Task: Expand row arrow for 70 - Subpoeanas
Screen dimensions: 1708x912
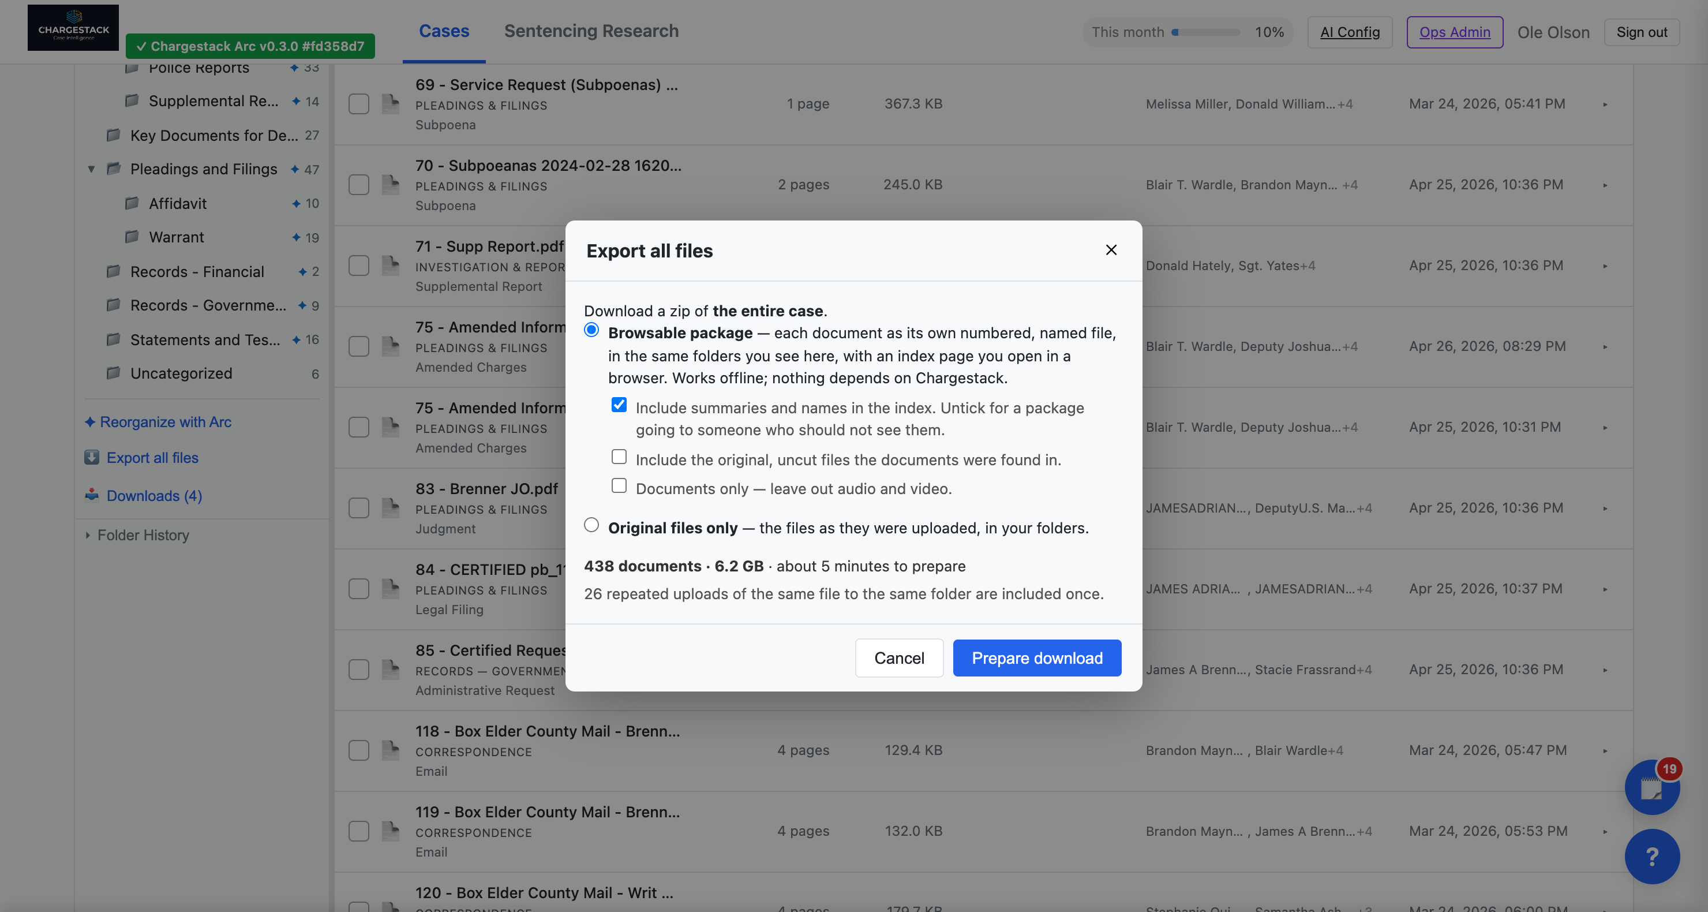Action: pyautogui.click(x=1605, y=185)
